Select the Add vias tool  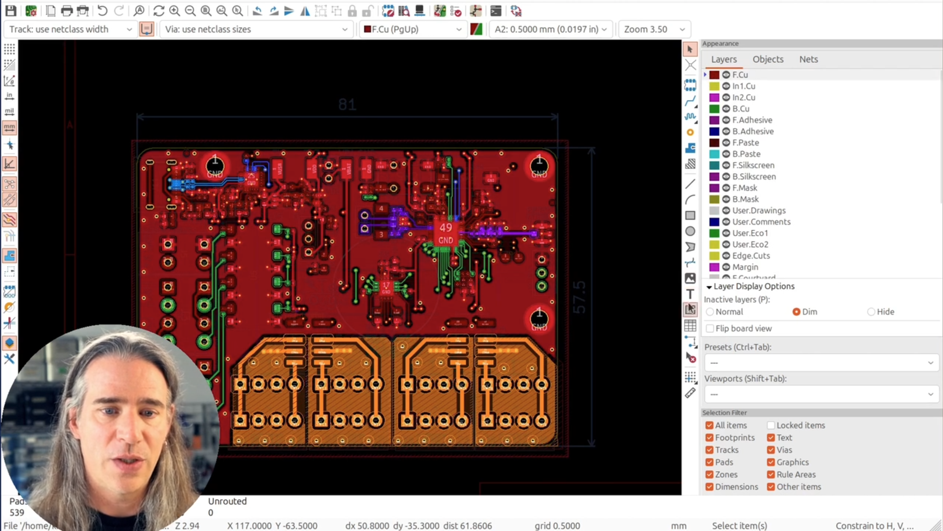tap(690, 132)
